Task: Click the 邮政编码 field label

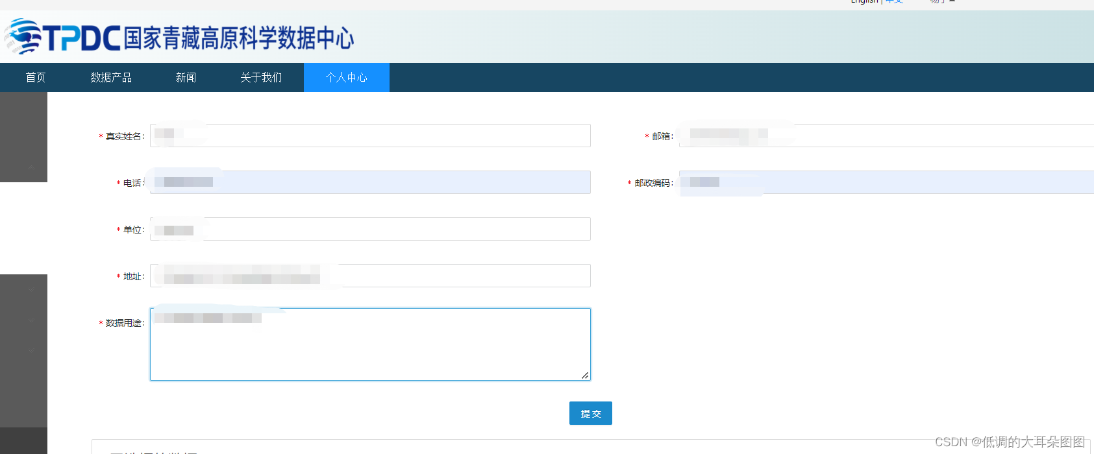Action: pyautogui.click(x=654, y=183)
